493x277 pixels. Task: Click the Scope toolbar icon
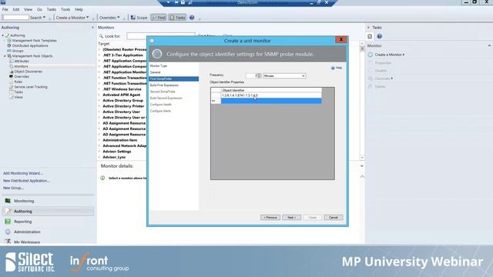[x=133, y=18]
